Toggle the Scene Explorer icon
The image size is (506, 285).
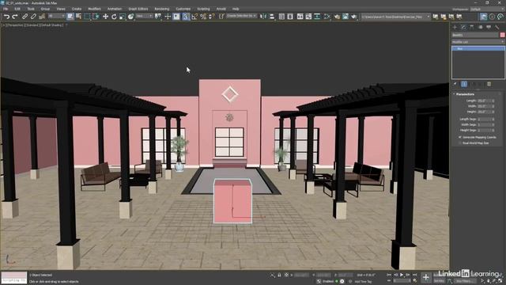(x=281, y=17)
